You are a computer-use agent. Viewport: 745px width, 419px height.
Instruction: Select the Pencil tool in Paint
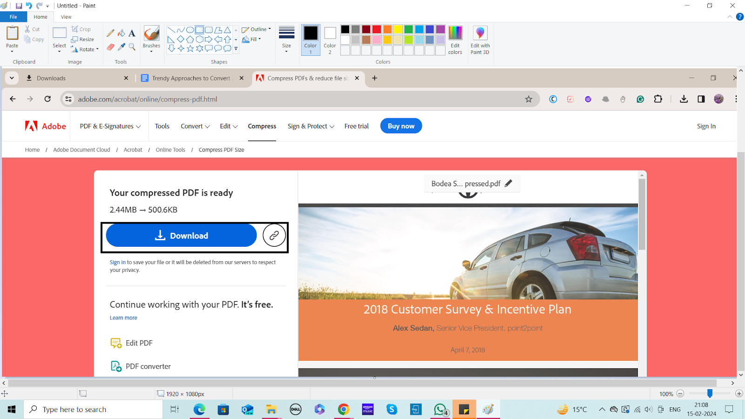click(110, 33)
